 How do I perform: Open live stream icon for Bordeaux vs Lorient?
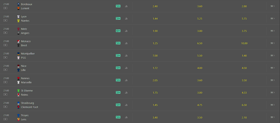[x=5, y=8]
